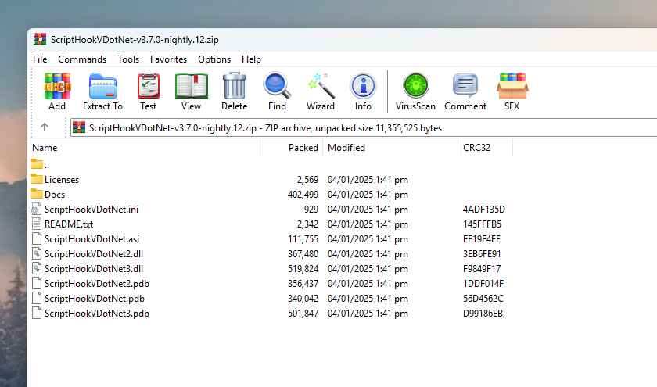657x387 pixels.
Task: Create SFX self-extracting archive
Action: pyautogui.click(x=512, y=86)
